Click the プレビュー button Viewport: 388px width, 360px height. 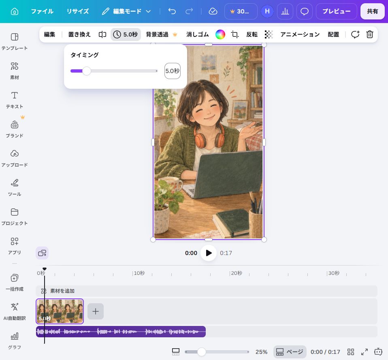[x=337, y=11]
